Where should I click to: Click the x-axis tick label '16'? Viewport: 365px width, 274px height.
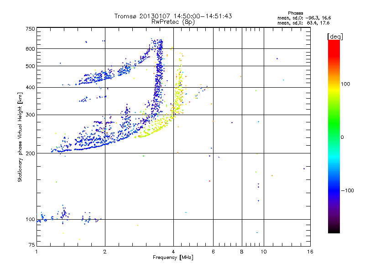pos(310,252)
